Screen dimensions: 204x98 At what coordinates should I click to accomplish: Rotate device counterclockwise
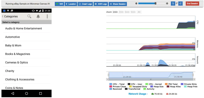173,4
